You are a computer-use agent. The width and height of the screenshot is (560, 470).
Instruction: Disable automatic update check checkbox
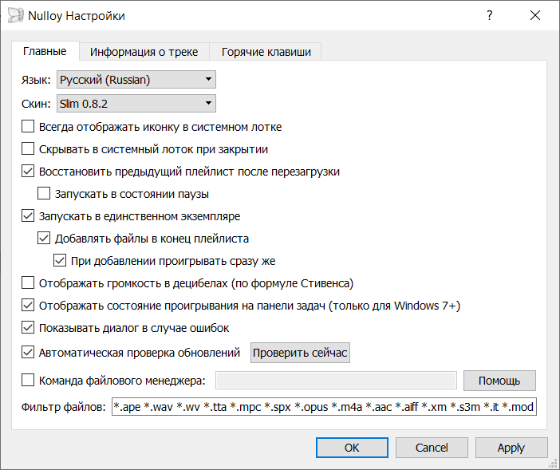click(x=28, y=352)
